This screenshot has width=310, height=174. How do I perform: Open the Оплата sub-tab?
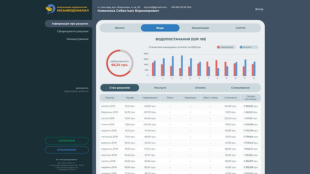[x=200, y=88]
